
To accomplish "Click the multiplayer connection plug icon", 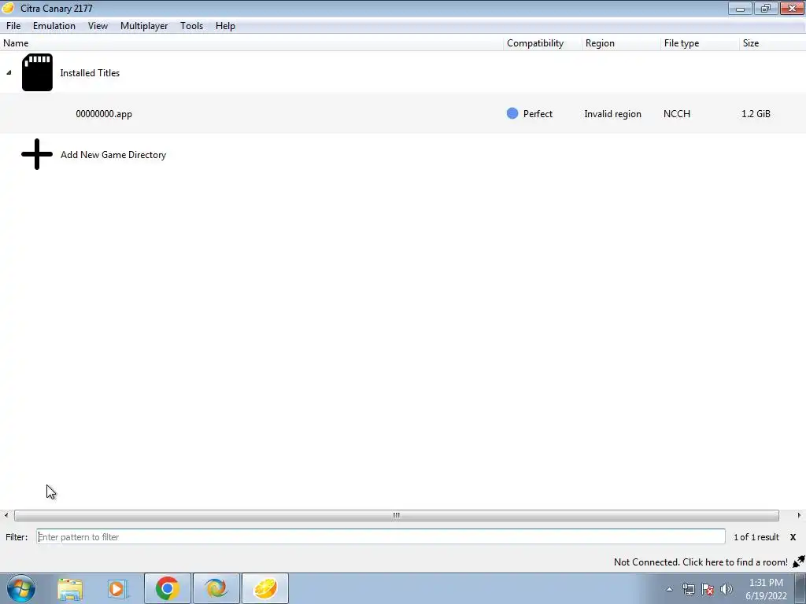I will [798, 562].
